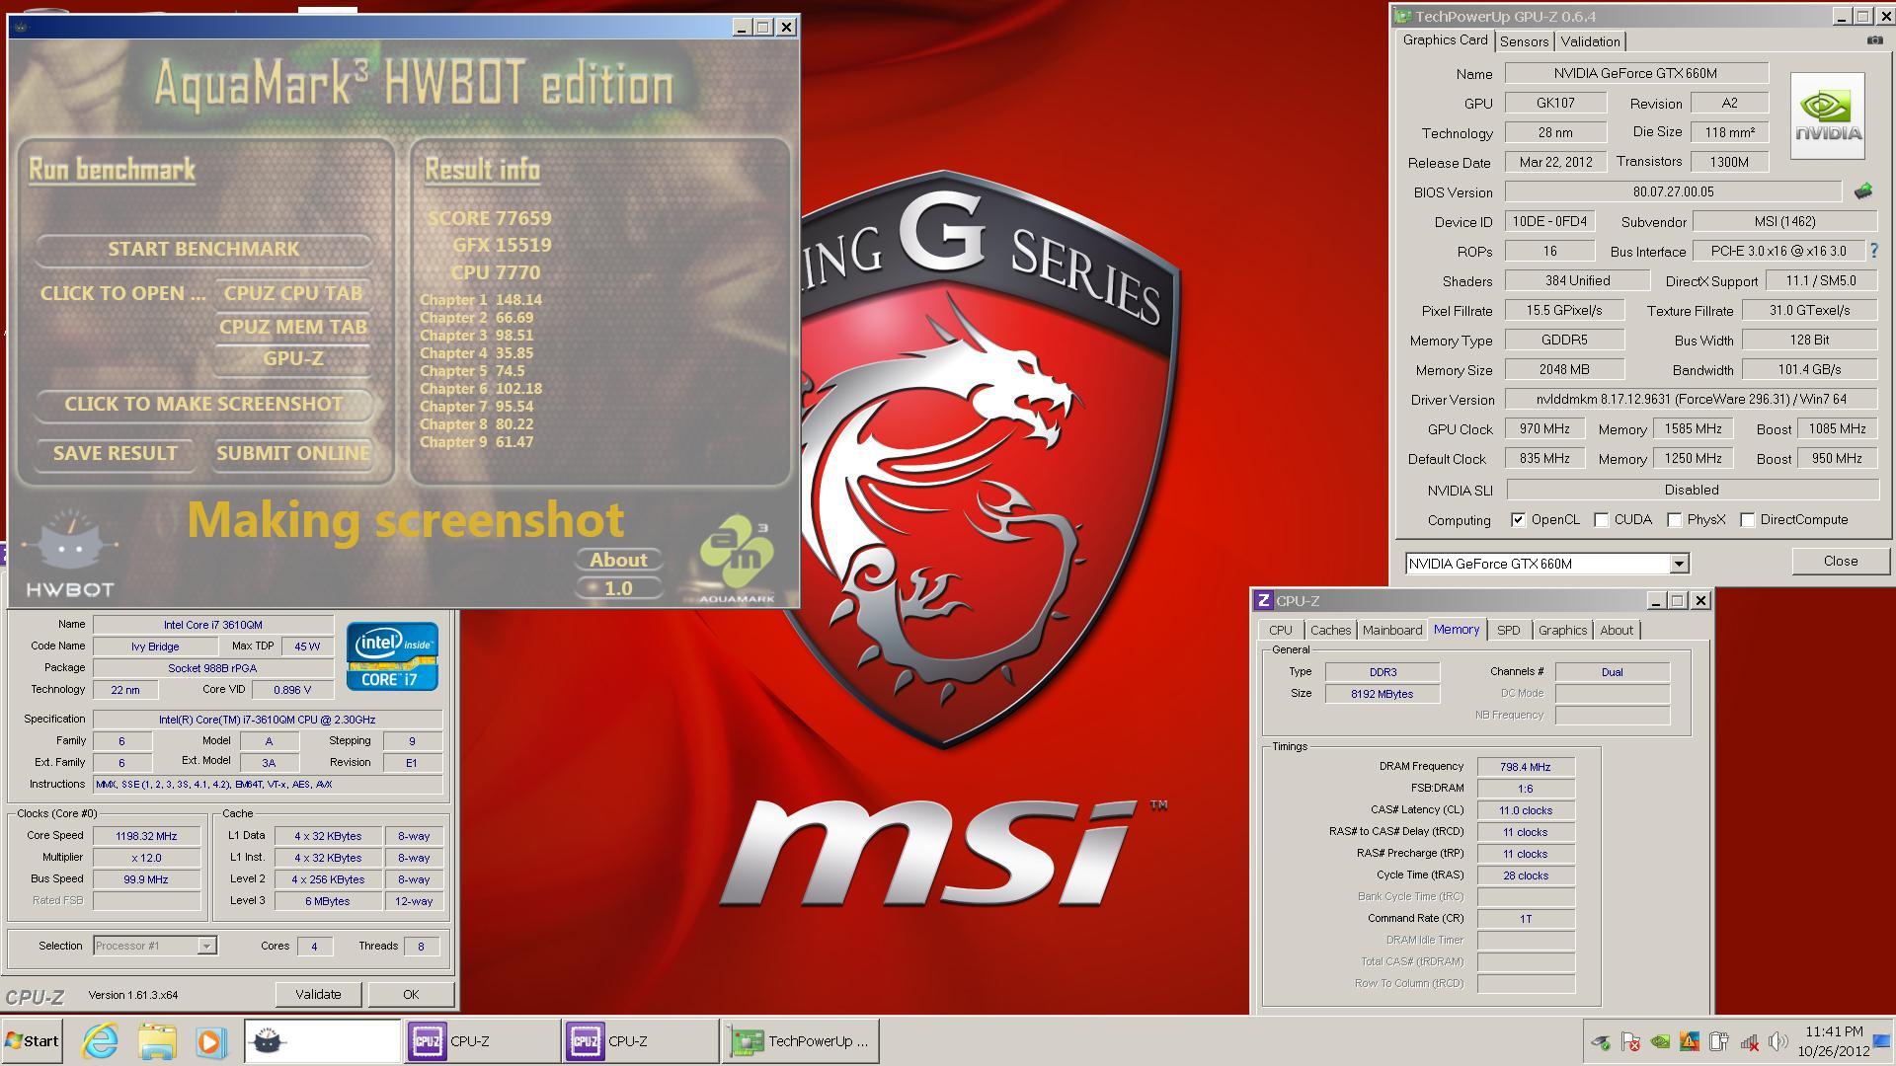Click the Driver Version field in GPU-Z
This screenshot has width=1896, height=1066.
pos(1691,399)
